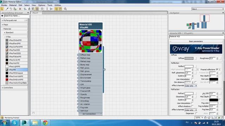The height and width of the screenshot is (126, 225).
Task: Collapse the Materials group in browser
Action: [x=2, y=29]
